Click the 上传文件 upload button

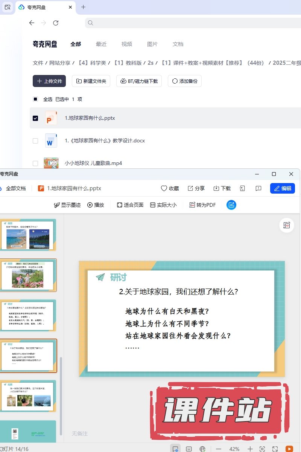click(x=49, y=81)
